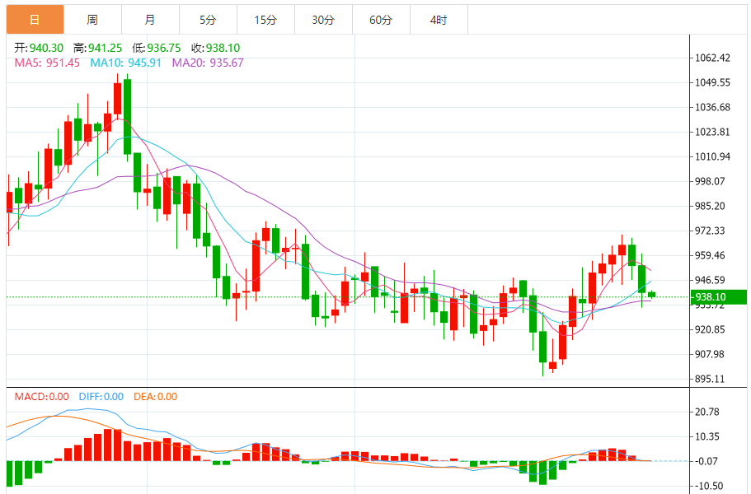This screenshot has height=494, width=751.
Task: Click the open price 940.30 value
Action: click(x=46, y=48)
